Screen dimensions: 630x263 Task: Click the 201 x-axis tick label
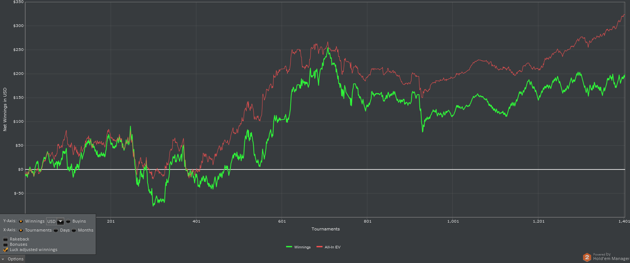pyautogui.click(x=111, y=221)
